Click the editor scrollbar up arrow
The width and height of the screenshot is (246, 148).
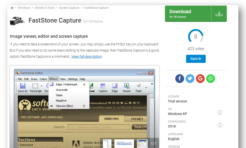point(151,96)
